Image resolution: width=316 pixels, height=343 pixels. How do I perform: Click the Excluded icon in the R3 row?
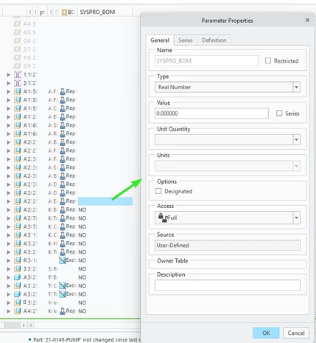(x=63, y=260)
